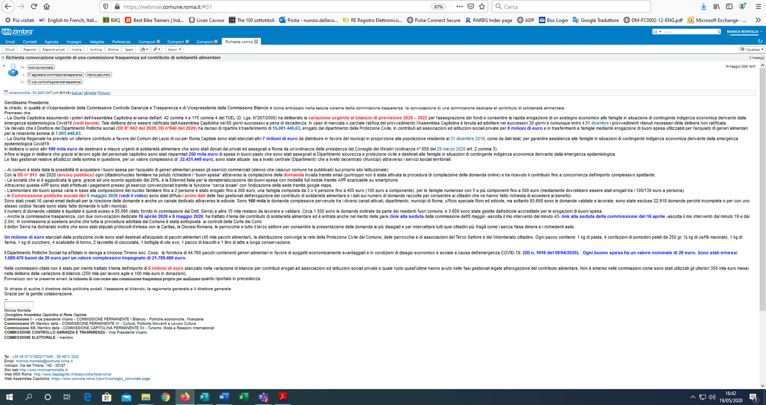Click the sender avatar icon
766x405 pixels.
[x=13, y=70]
